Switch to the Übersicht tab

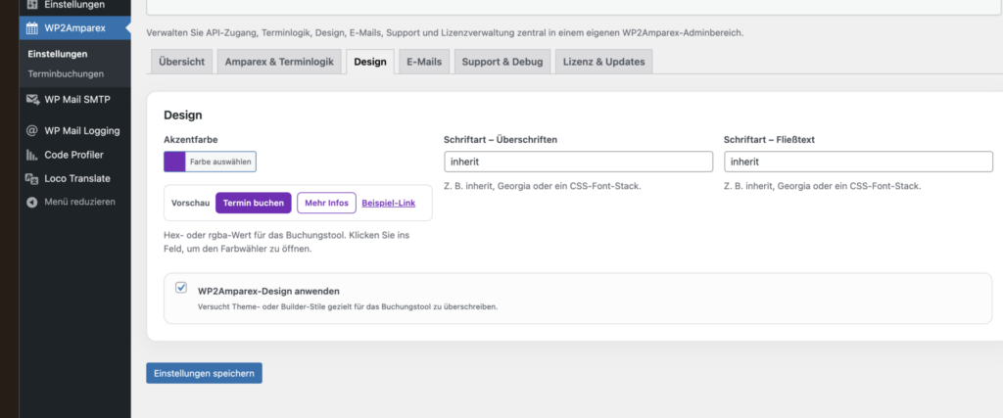pos(181,62)
